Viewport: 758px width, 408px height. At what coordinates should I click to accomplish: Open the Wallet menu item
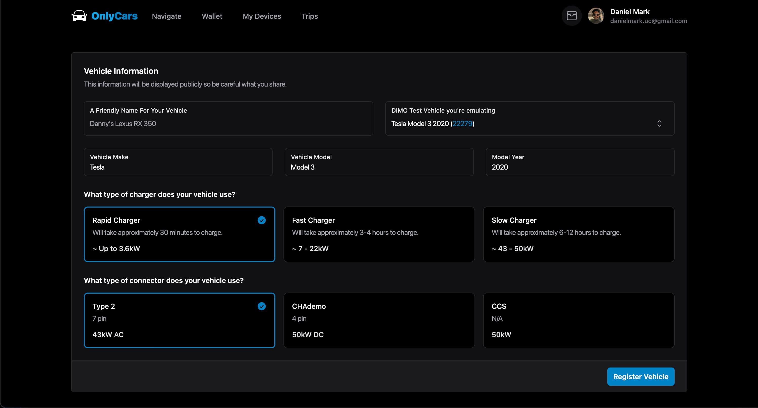212,16
